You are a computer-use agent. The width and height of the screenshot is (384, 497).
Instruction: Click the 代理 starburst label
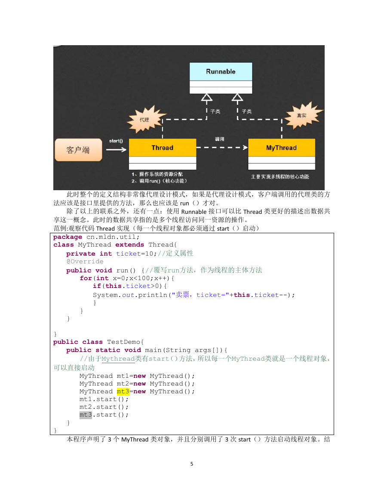[x=144, y=120]
